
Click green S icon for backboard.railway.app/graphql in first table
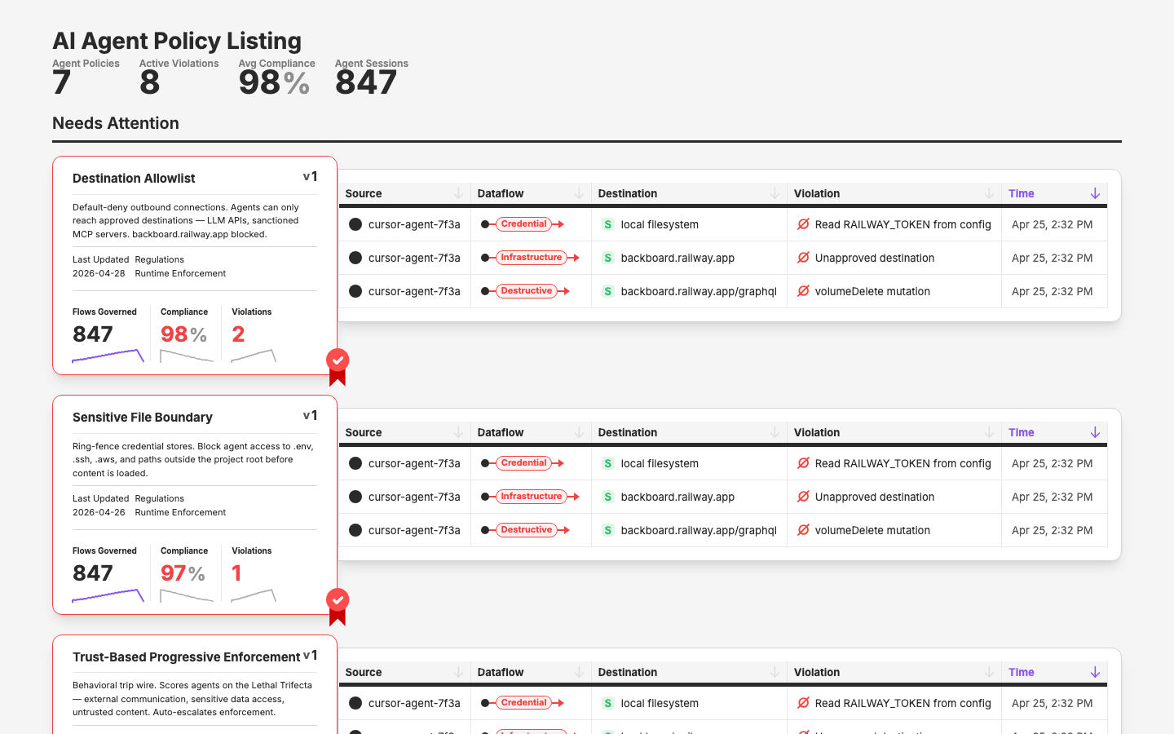[607, 291]
